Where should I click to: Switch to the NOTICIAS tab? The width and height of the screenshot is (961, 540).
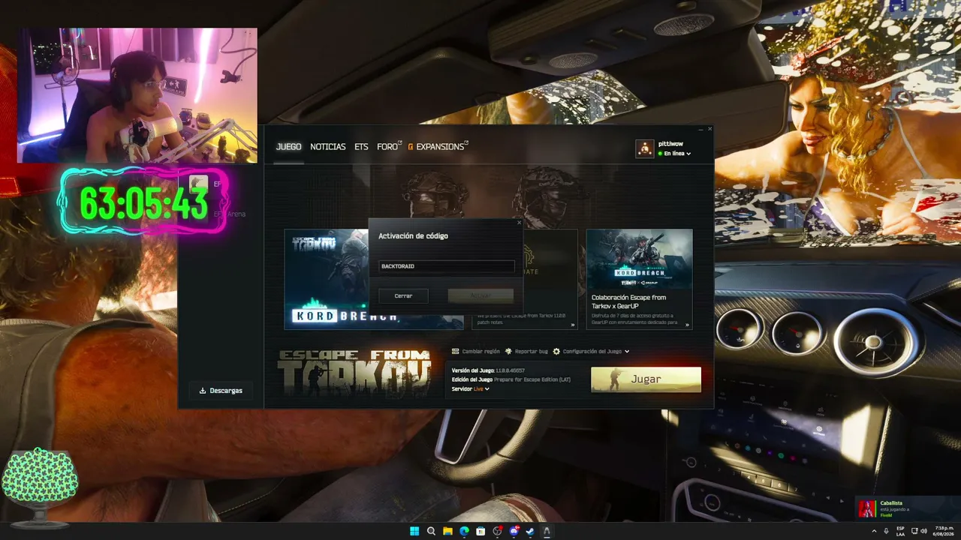coord(328,147)
